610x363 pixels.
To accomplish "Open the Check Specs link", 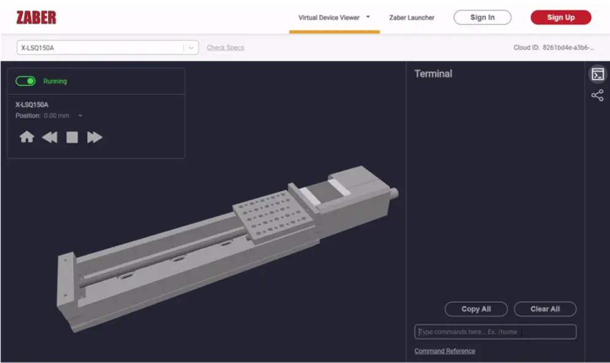I will point(225,47).
